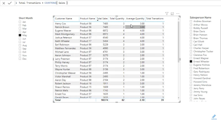Check the Feb month checkbox
Viewport: 221px width, 124px height.
click(x=20, y=25)
